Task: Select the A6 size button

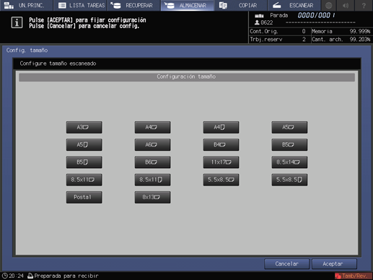Action: coord(152,145)
